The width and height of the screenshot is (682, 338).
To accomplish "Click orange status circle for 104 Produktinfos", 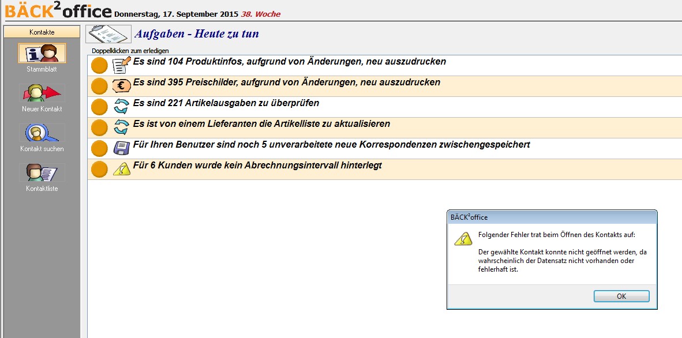I will tap(100, 65).
